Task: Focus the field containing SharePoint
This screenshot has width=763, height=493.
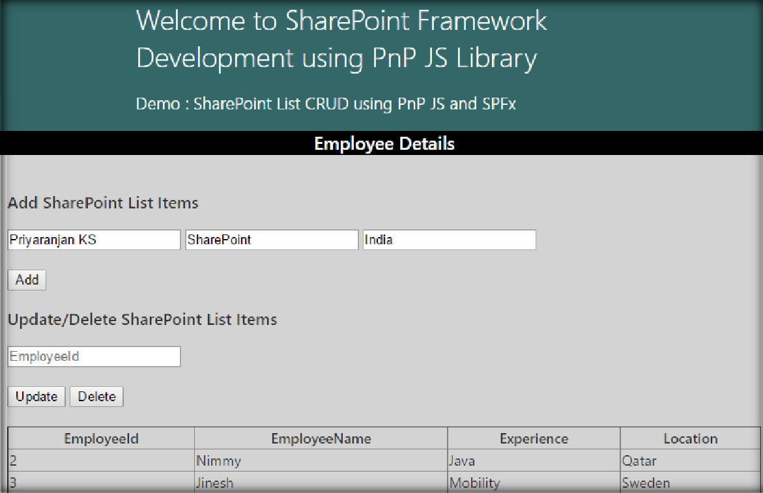Action: (272, 240)
